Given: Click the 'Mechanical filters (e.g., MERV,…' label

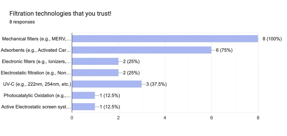Looking at the screenshot, I should click(36, 39).
